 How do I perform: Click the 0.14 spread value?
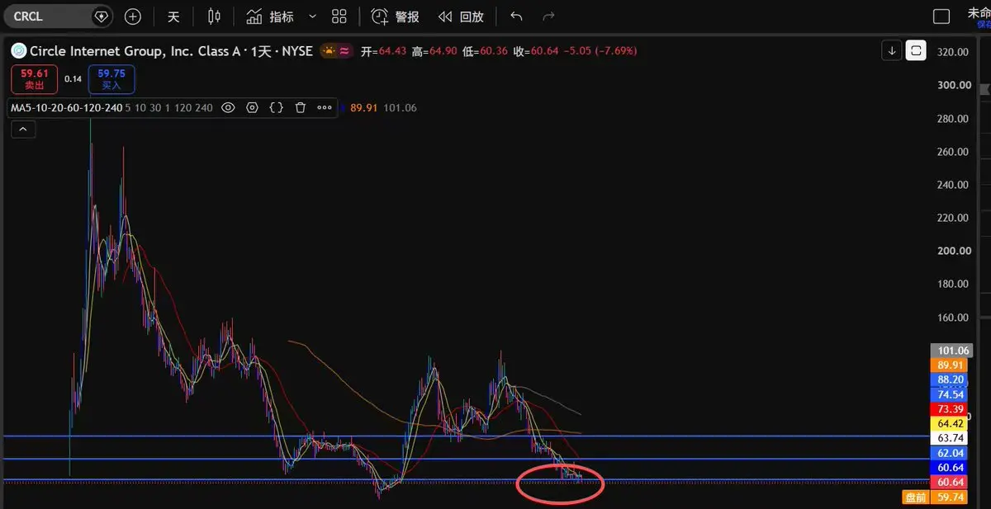73,79
